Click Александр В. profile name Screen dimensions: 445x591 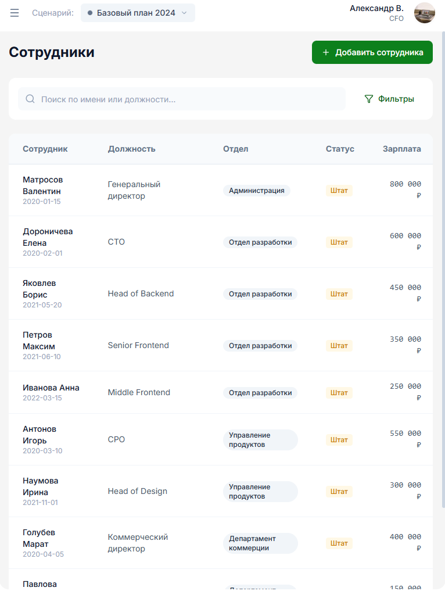pyautogui.click(x=376, y=8)
